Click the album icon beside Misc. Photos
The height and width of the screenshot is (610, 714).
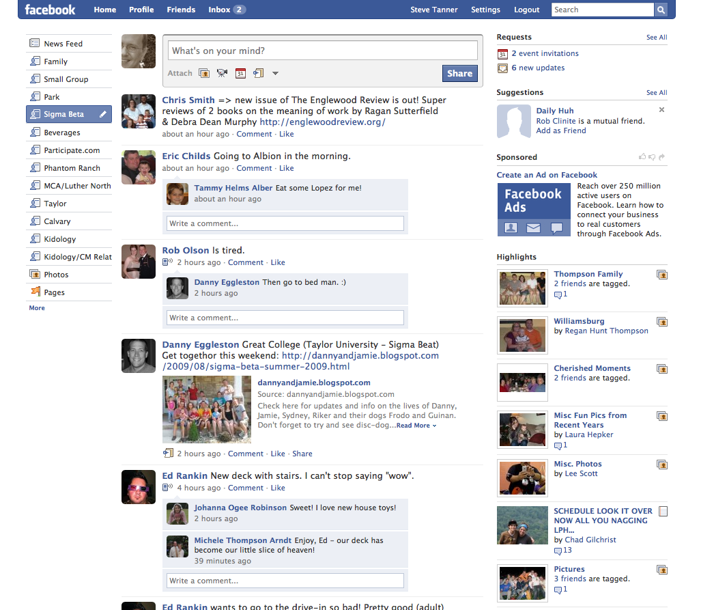pos(662,465)
